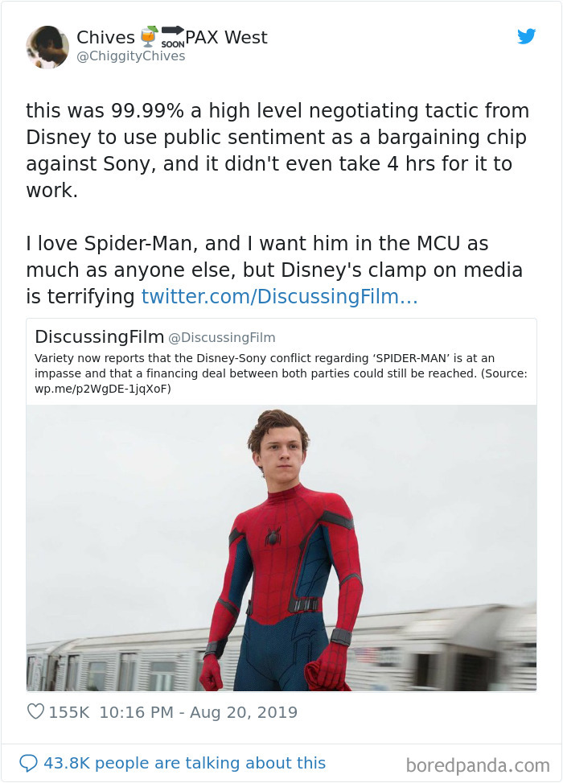Open the @ChiggityChives handle link
This screenshot has height=783, width=563.
131,58
